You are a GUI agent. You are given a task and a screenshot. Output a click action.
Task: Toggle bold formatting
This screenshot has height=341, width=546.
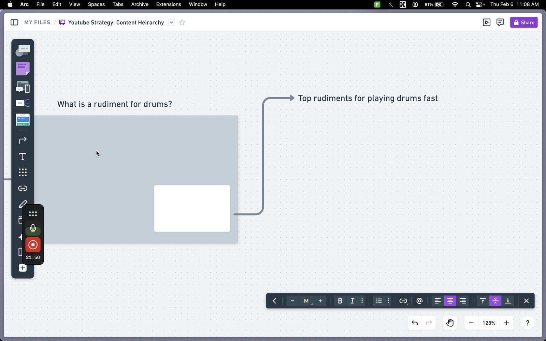point(340,301)
